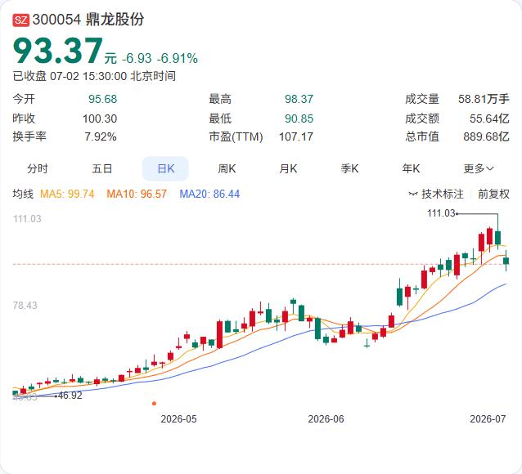Open the 年K yearly chart tab
The width and height of the screenshot is (522, 474).
[x=411, y=168]
